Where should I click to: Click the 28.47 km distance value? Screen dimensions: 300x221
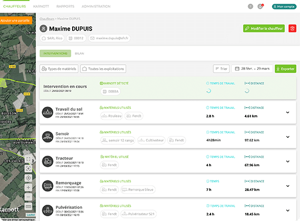252,189
